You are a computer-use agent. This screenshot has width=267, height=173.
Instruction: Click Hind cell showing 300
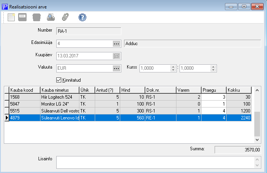tap(133, 111)
